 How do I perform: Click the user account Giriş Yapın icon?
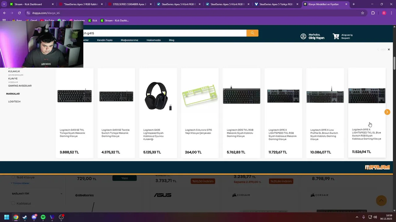(x=303, y=36)
